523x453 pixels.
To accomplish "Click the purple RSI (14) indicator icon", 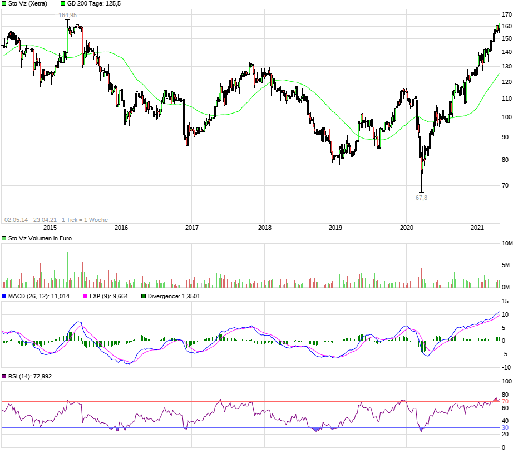I will (4, 376).
